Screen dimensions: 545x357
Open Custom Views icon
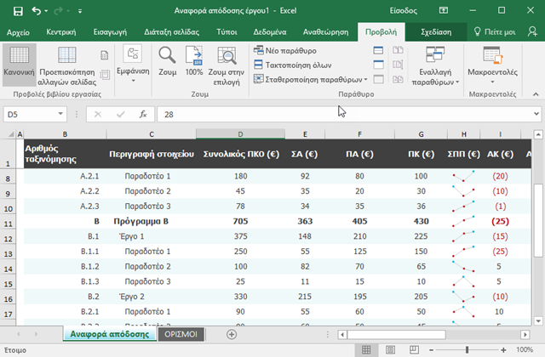(104, 74)
